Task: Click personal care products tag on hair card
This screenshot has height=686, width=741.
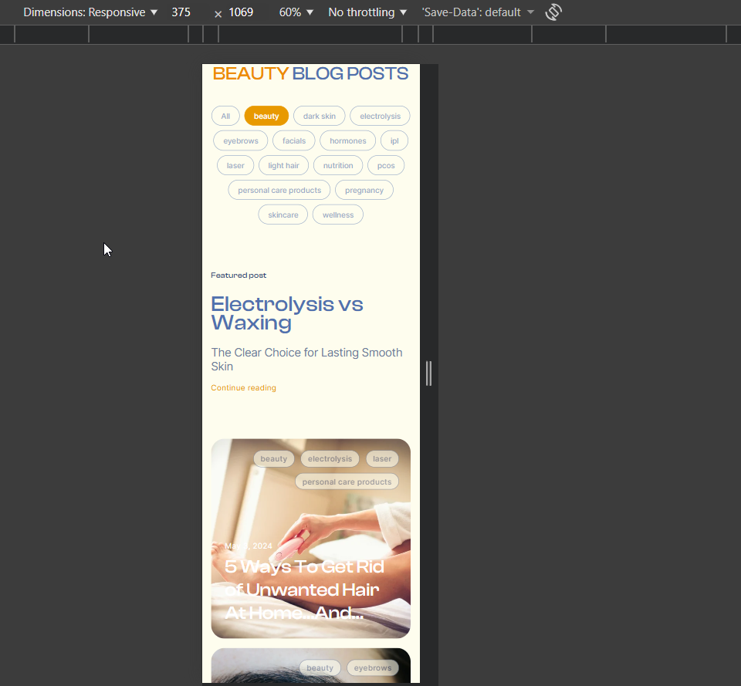Action: tap(347, 482)
